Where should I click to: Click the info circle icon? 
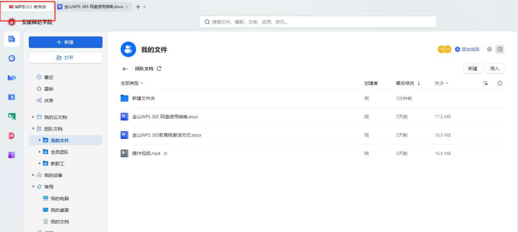pos(500,83)
